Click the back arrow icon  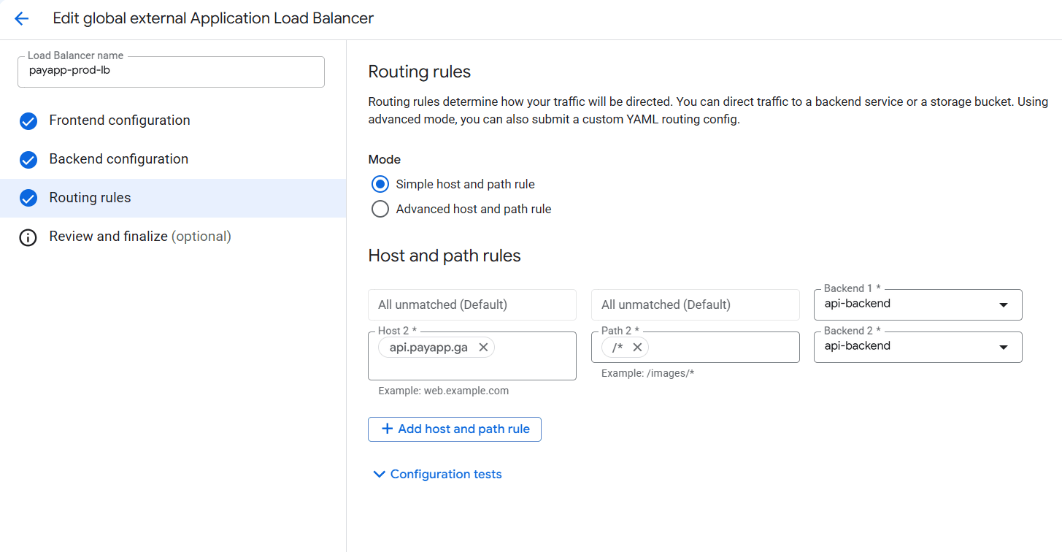click(x=21, y=19)
